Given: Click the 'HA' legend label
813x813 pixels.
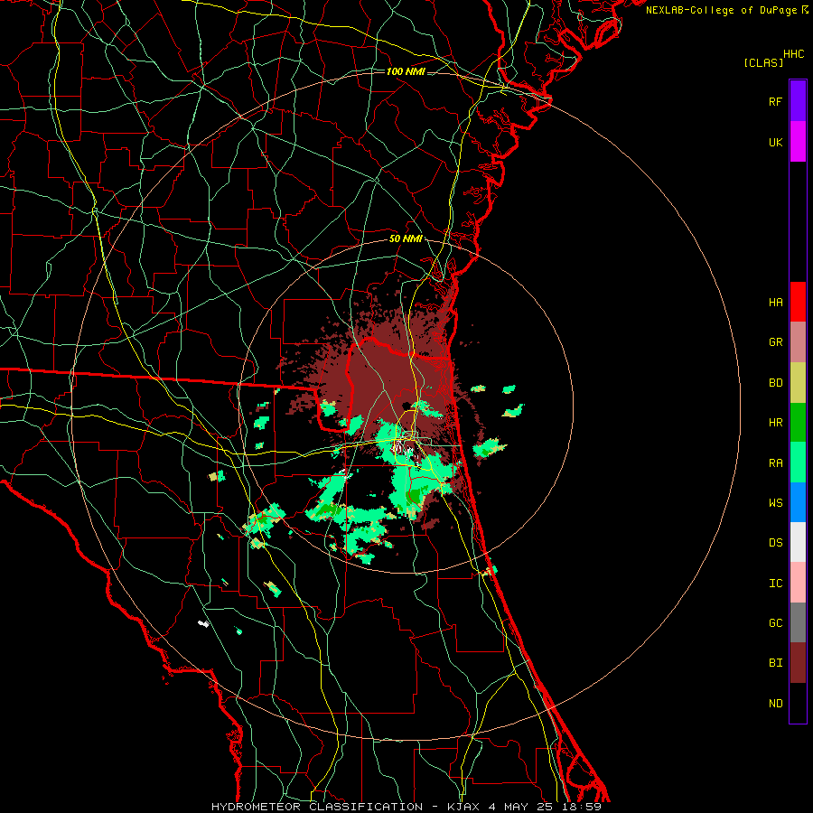Looking at the screenshot, I should 776,303.
